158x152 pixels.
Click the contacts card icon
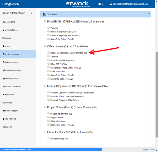(4, 103)
